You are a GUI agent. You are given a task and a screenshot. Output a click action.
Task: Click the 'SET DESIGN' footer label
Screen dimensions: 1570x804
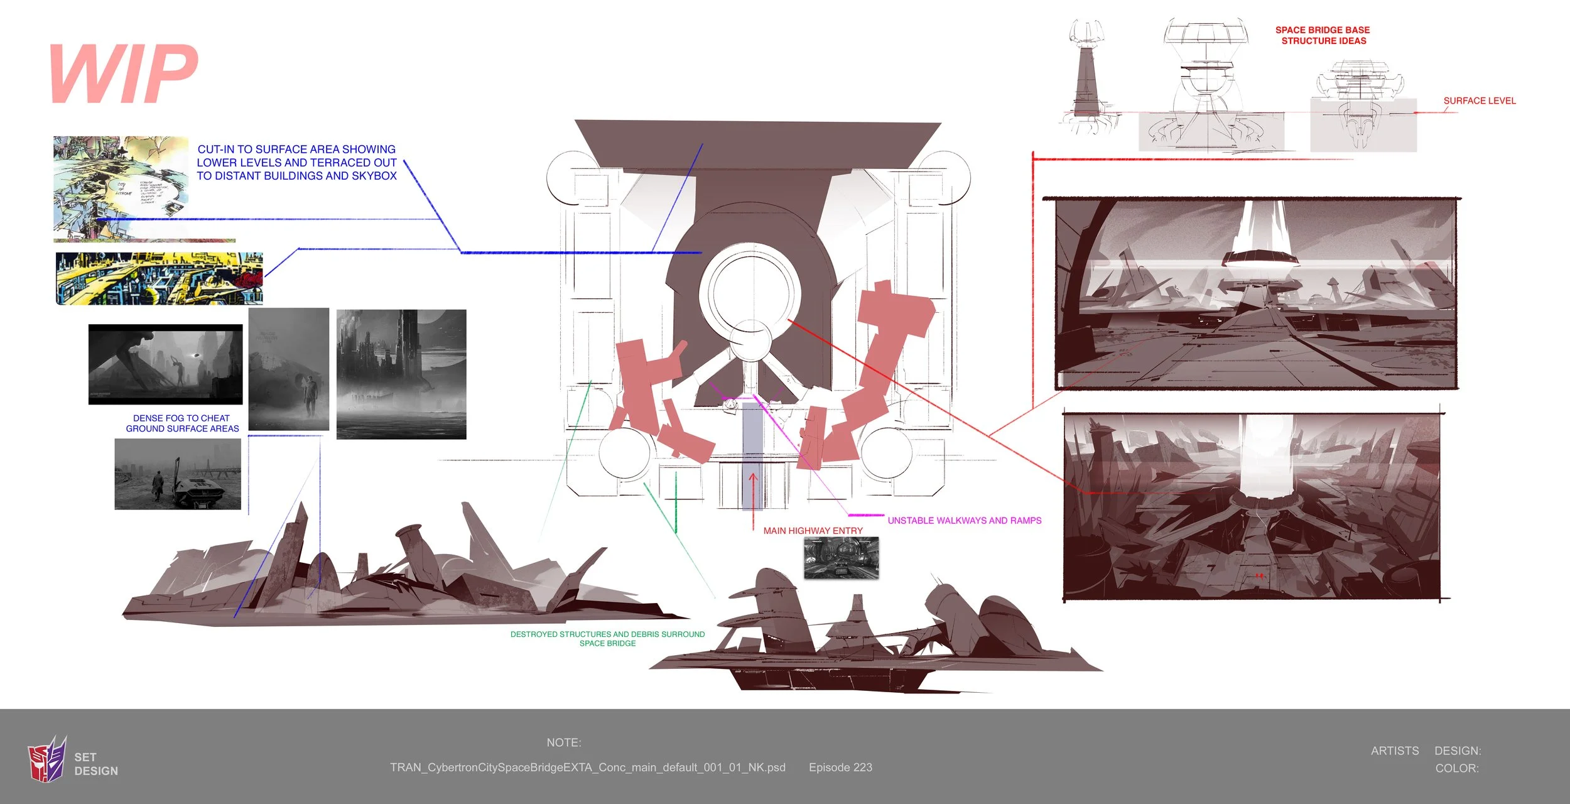tap(95, 764)
